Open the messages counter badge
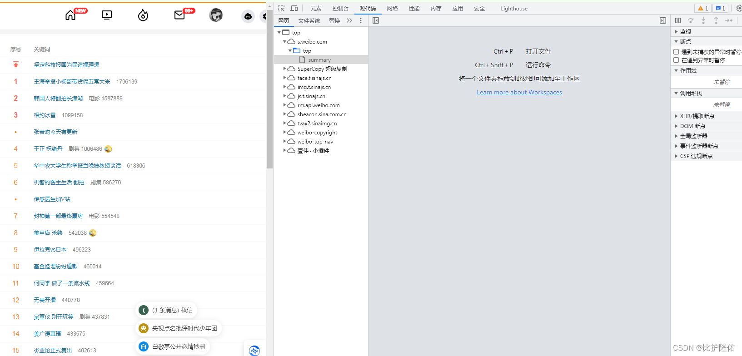The height and width of the screenshot is (356, 742). click(x=720, y=8)
